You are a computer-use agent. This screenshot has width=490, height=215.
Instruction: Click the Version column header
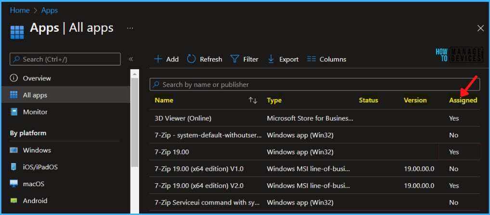pos(415,100)
